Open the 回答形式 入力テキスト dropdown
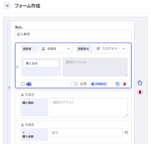Viewport: 151px width, 144px height. [x=111, y=49]
